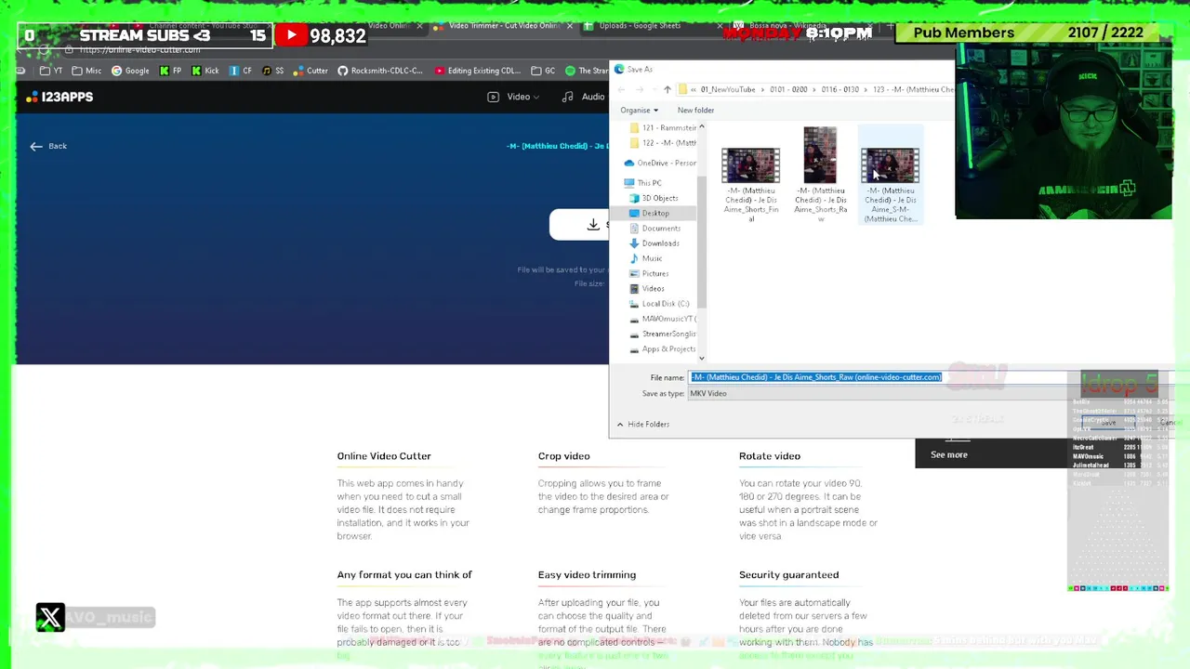Open the YT bookmark folder
The height and width of the screenshot is (669, 1190).
pyautogui.click(x=52, y=71)
